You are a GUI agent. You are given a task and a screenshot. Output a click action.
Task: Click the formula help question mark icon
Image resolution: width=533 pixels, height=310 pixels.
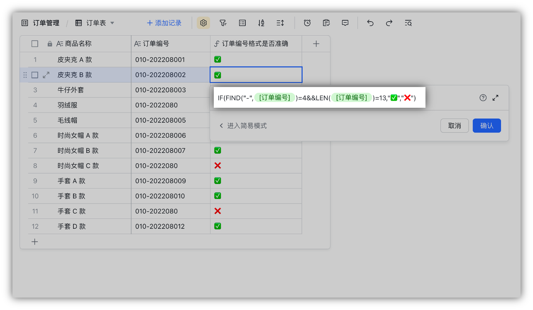pyautogui.click(x=483, y=98)
